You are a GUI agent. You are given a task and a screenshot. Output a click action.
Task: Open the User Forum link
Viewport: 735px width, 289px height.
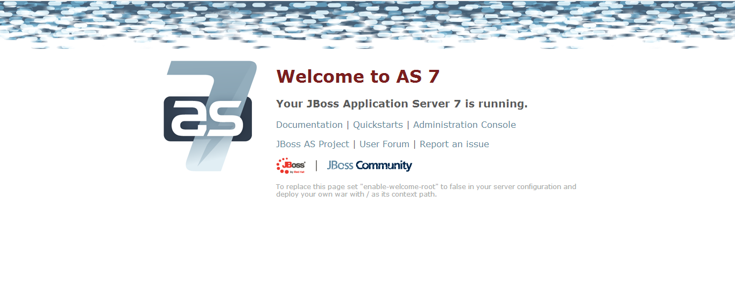pyautogui.click(x=384, y=144)
